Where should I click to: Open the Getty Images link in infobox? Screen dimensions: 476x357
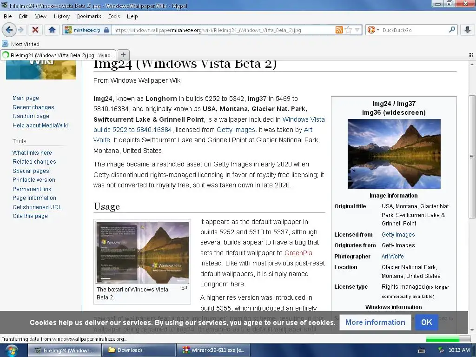click(x=398, y=235)
